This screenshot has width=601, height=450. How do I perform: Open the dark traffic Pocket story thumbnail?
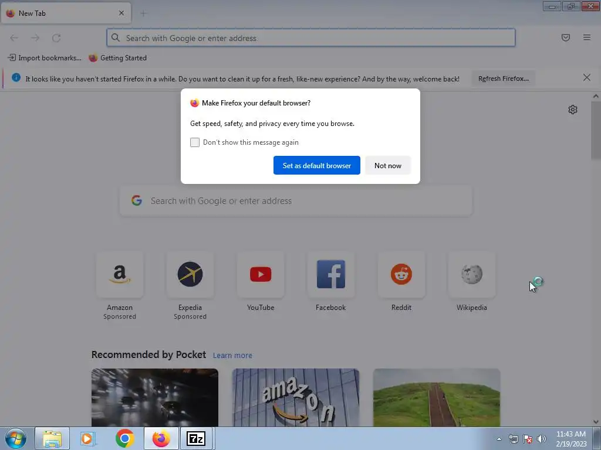point(155,398)
